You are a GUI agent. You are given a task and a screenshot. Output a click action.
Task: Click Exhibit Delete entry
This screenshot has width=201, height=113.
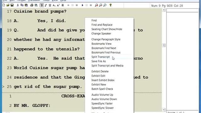click(x=100, y=71)
